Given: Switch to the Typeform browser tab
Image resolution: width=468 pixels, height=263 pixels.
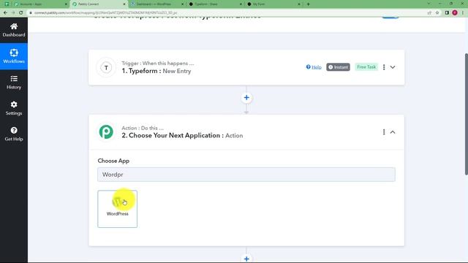Looking at the screenshot, I should (214, 4).
